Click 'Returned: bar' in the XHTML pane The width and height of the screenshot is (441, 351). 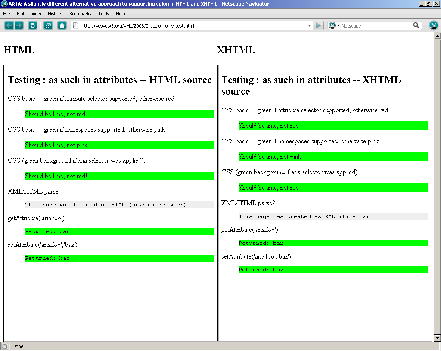[x=261, y=243]
